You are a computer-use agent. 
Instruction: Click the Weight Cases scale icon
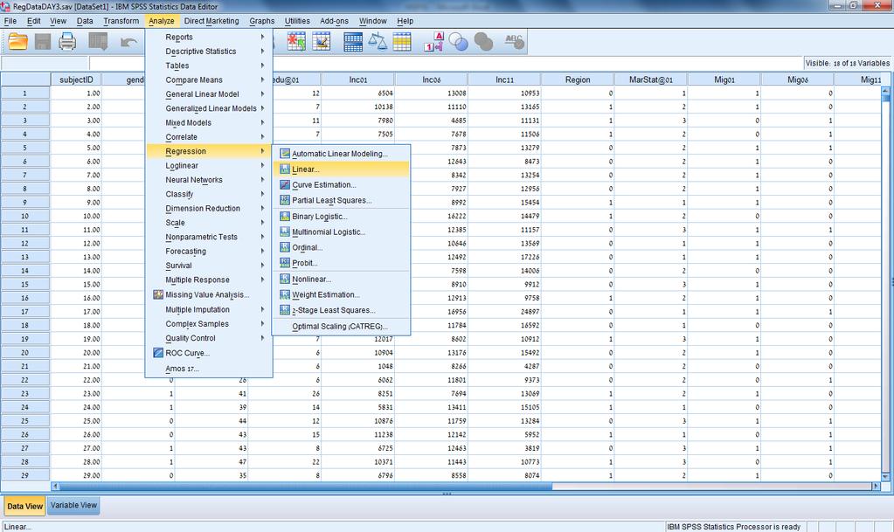point(378,42)
